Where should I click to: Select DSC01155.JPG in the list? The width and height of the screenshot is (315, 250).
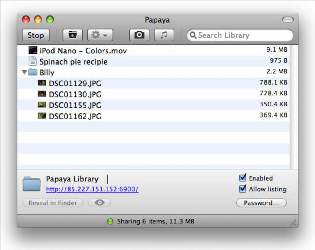[x=154, y=105]
